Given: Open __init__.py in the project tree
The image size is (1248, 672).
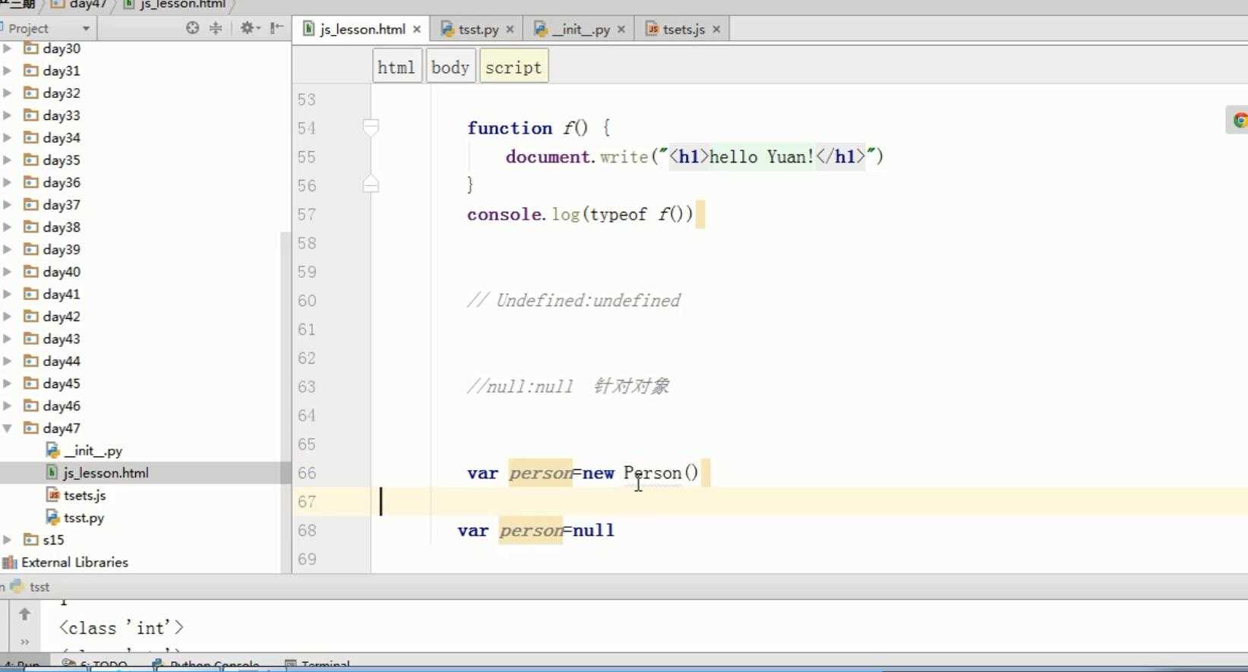Looking at the screenshot, I should tap(93, 450).
